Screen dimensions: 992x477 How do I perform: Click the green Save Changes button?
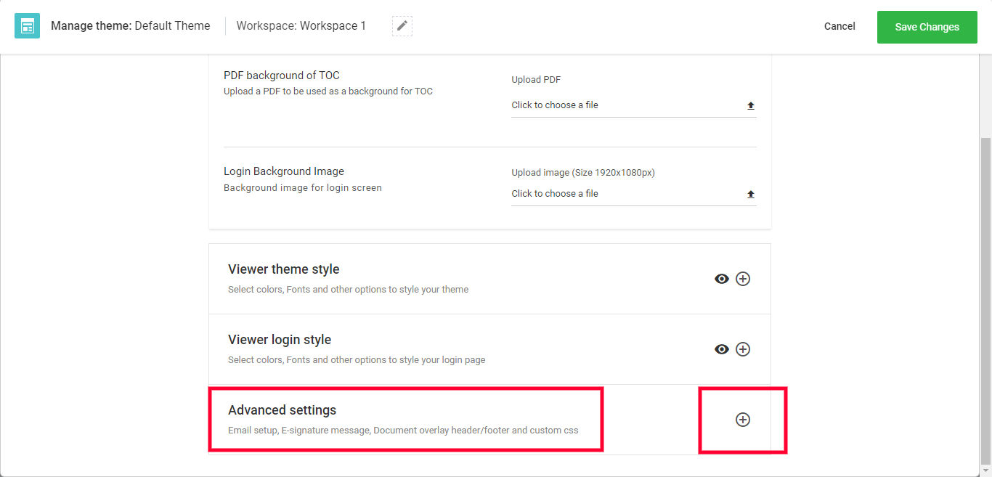(927, 27)
